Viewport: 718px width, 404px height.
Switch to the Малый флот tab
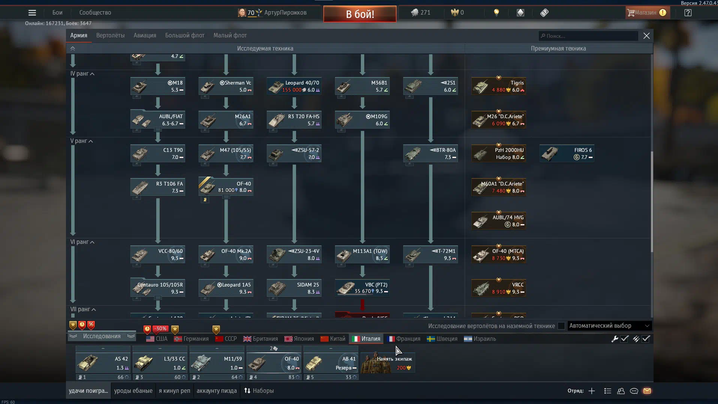coord(230,36)
